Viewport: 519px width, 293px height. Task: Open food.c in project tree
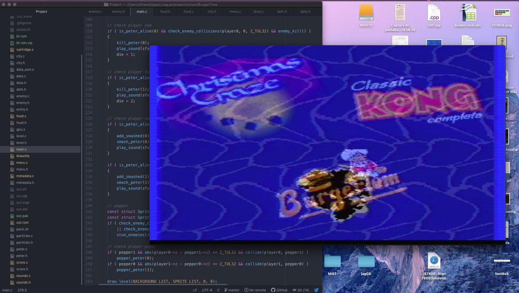tap(21, 116)
